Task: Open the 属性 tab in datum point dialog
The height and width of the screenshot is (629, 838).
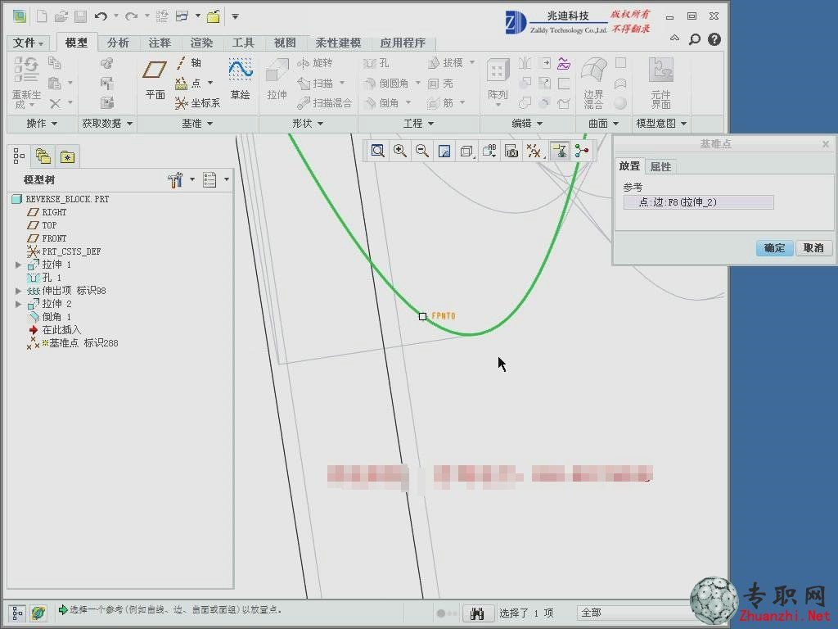Action: (x=660, y=166)
